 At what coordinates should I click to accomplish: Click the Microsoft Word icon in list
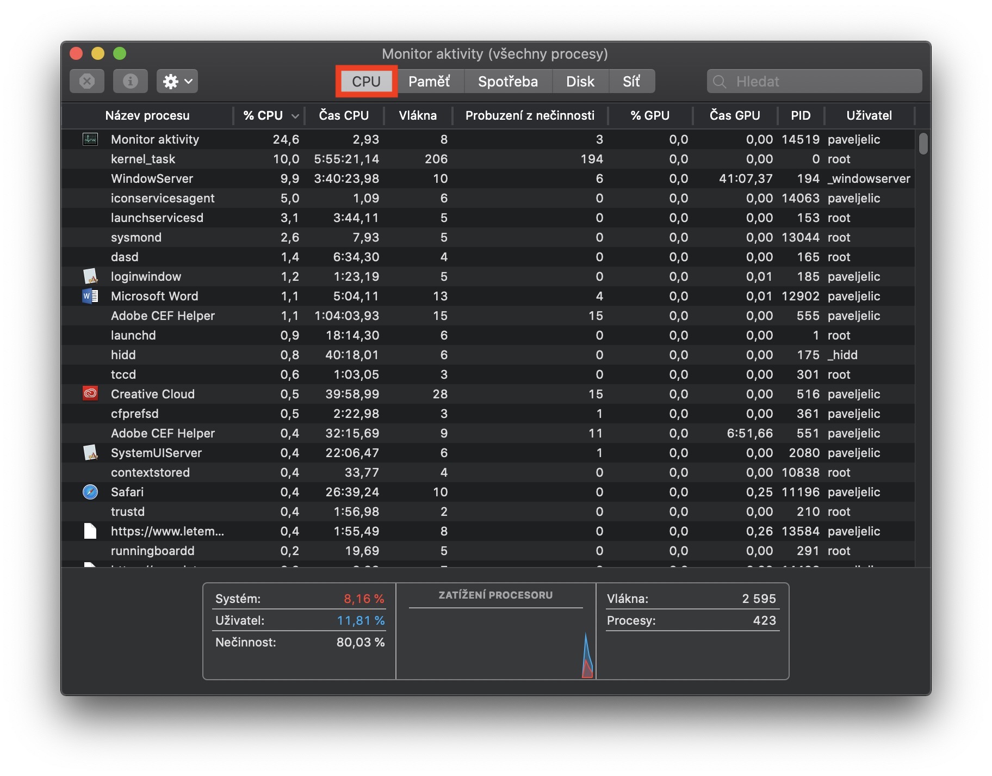click(x=90, y=296)
